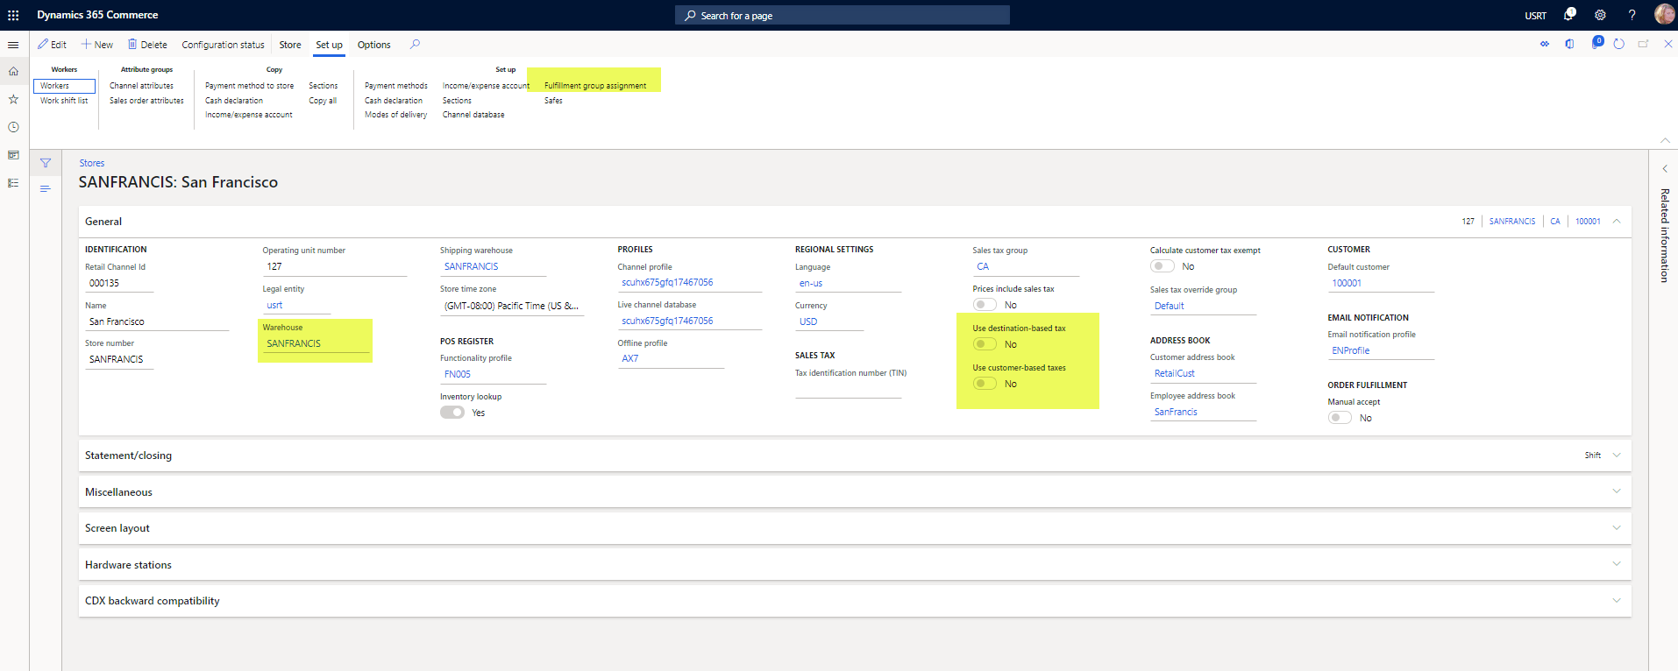Open Safes menu item
Screen dimensions: 1678x671
(553, 101)
